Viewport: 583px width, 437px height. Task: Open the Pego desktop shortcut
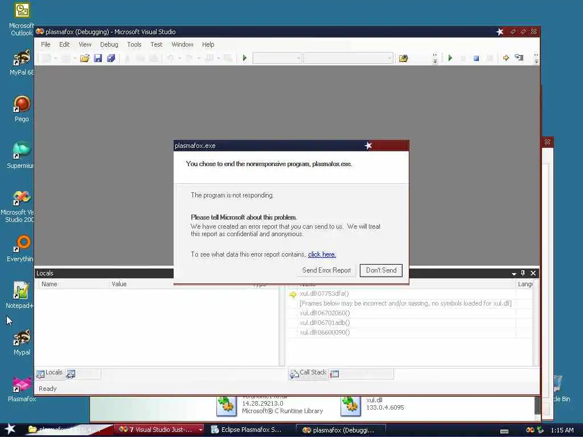coord(22,109)
